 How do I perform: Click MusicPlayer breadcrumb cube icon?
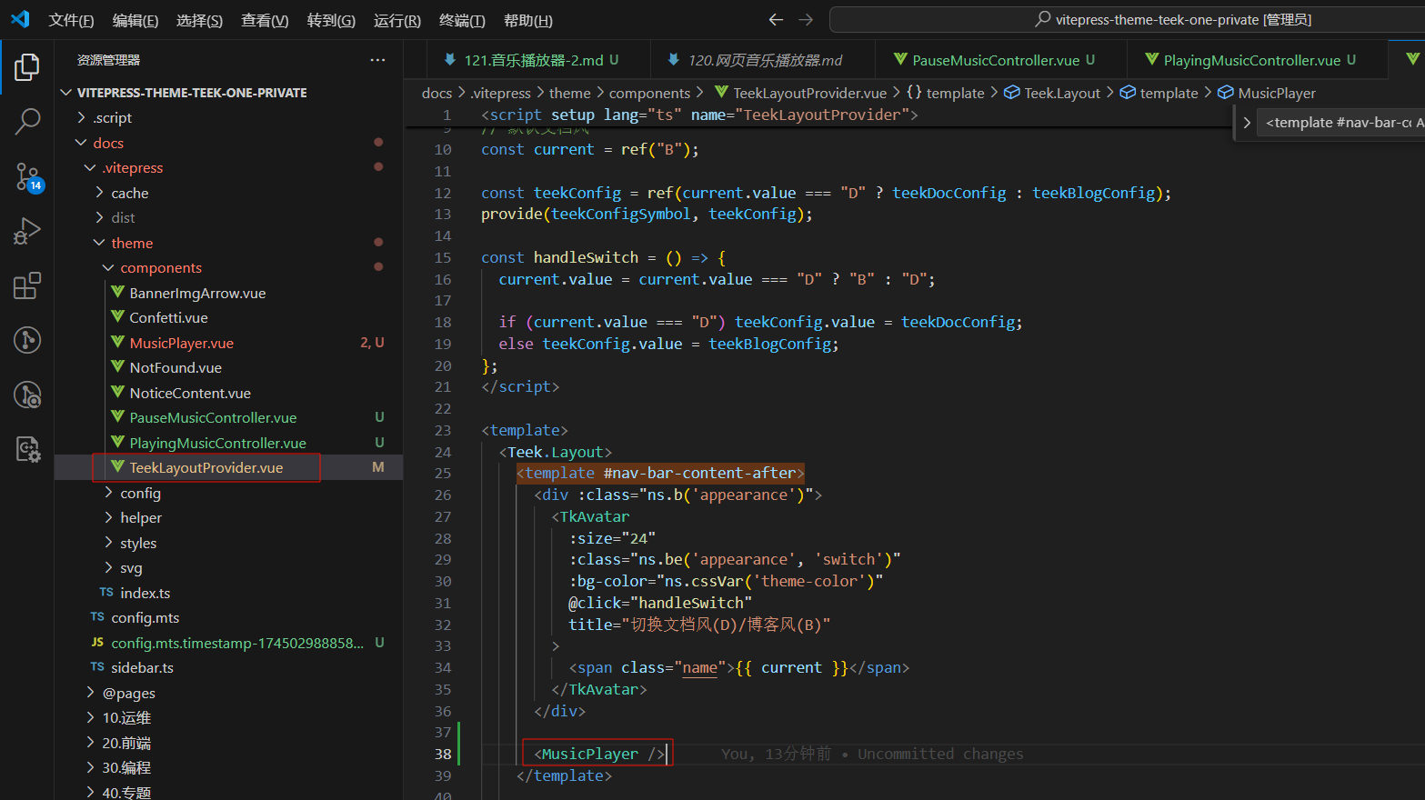click(1226, 93)
